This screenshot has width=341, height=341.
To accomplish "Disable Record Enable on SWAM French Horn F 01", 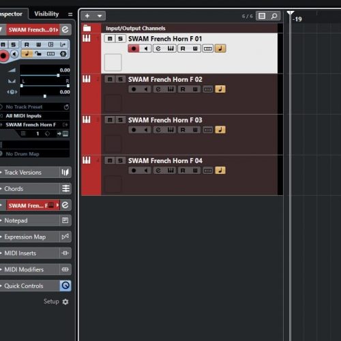I will [x=134, y=48].
